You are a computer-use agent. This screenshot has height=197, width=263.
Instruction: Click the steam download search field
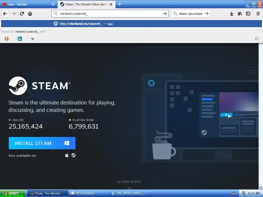tap(191, 14)
